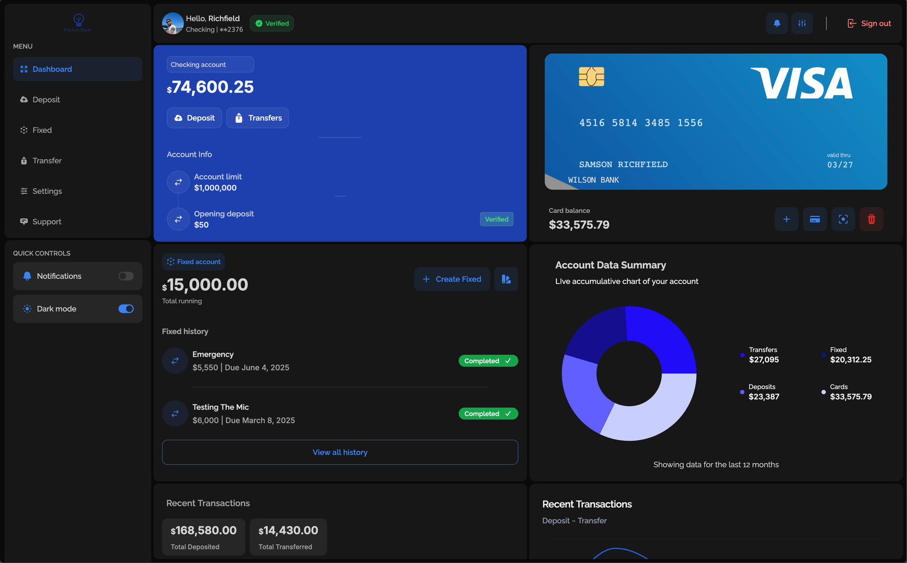Screen dimensions: 907x563
Task: Select the Deposit cloud icon in the sidebar
Action: [x=24, y=100]
